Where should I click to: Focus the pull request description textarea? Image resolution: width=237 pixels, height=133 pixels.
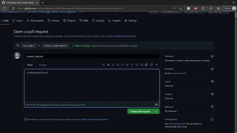coord(92,86)
